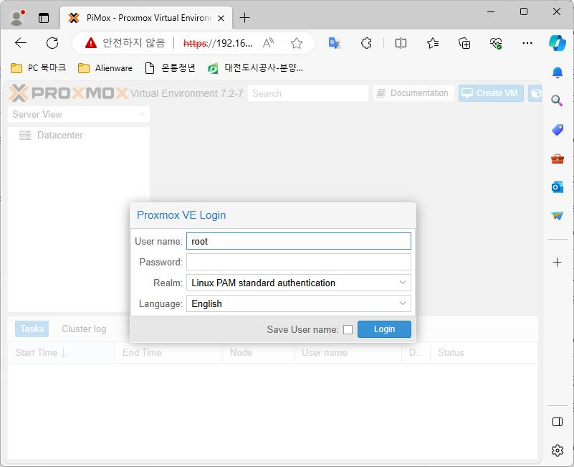This screenshot has height=467, width=574.
Task: Click the Proxmox search box
Action: coord(308,93)
